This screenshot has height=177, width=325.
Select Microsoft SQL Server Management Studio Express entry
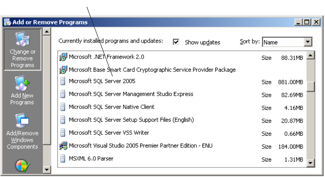pyautogui.click(x=131, y=94)
